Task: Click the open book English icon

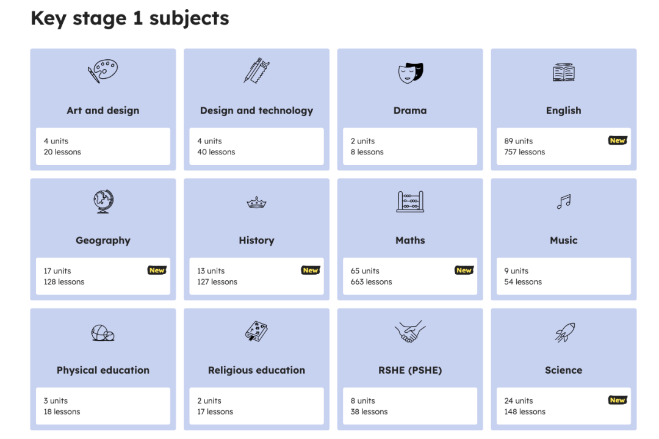Action: (564, 72)
